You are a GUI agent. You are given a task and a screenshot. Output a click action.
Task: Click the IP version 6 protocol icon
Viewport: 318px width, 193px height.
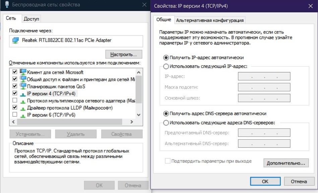click(23, 115)
